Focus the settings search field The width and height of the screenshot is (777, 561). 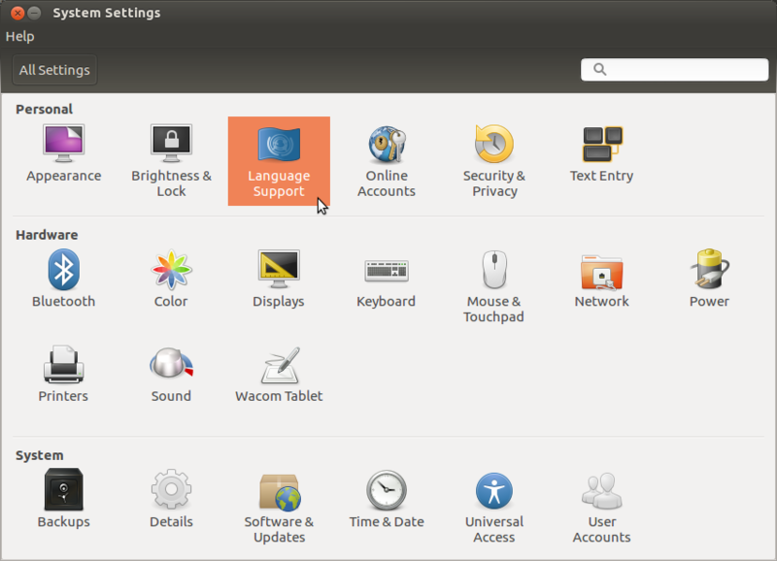click(674, 69)
